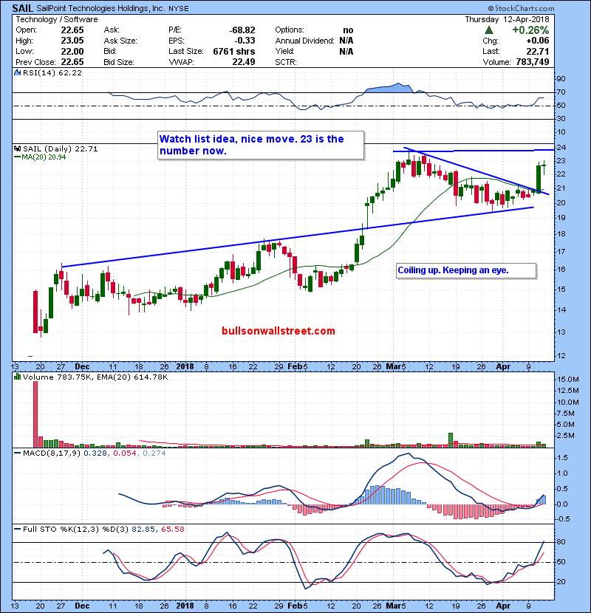Click the volume bars icon beside Volume label
591x613 pixels.
click(x=18, y=377)
